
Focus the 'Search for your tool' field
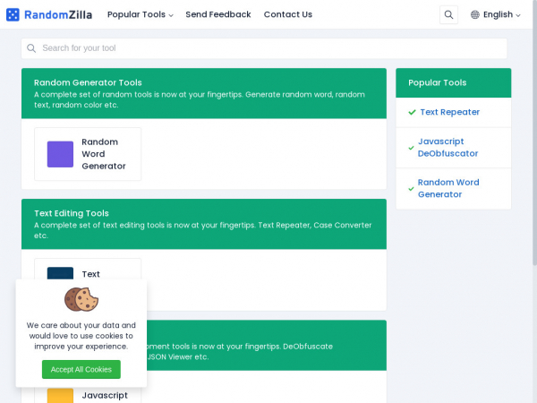(x=264, y=48)
